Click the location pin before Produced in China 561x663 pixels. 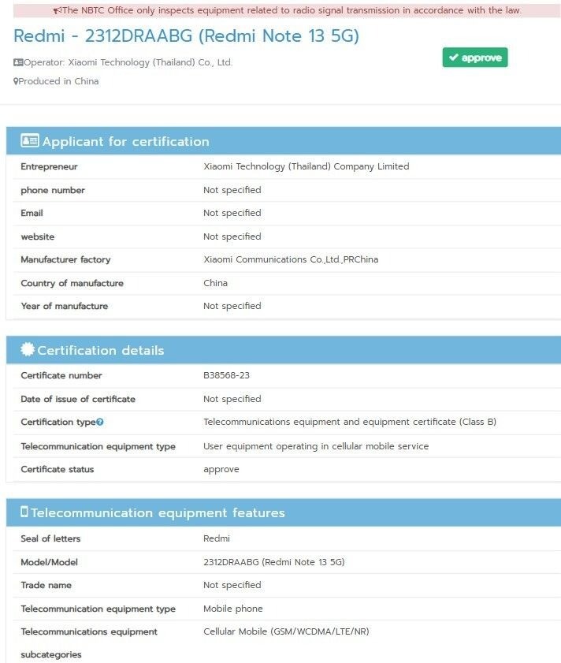16,81
